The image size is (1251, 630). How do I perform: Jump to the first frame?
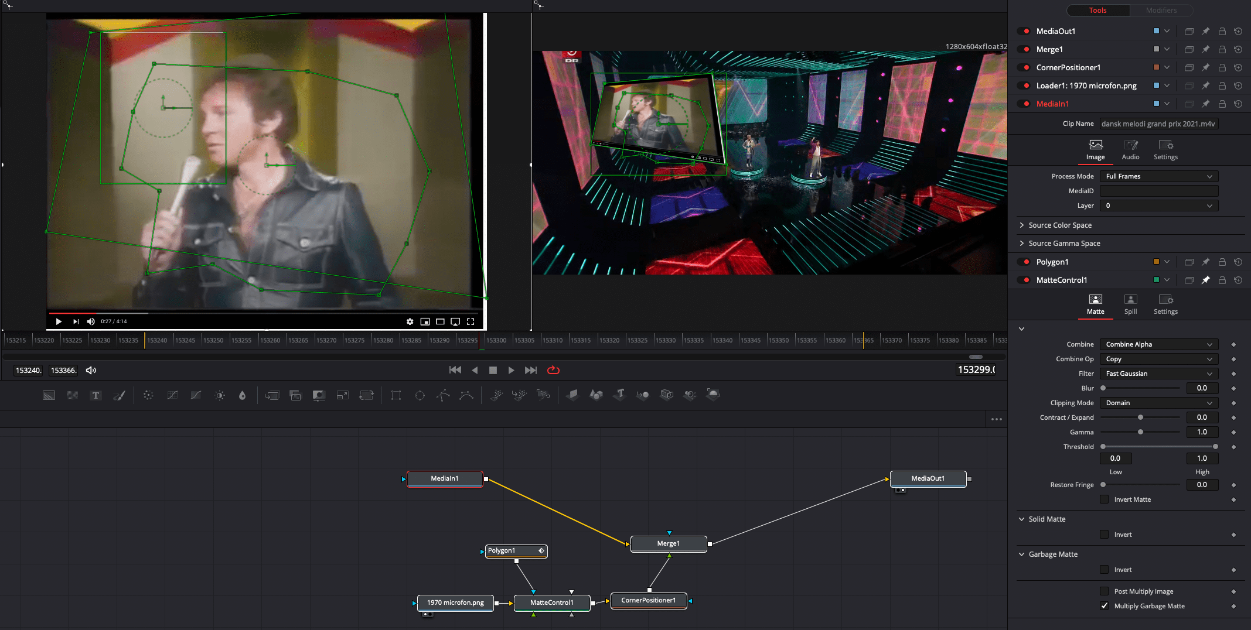click(x=455, y=370)
